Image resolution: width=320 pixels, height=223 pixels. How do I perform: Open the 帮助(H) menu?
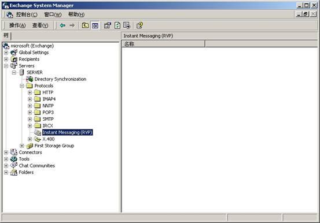coord(76,14)
